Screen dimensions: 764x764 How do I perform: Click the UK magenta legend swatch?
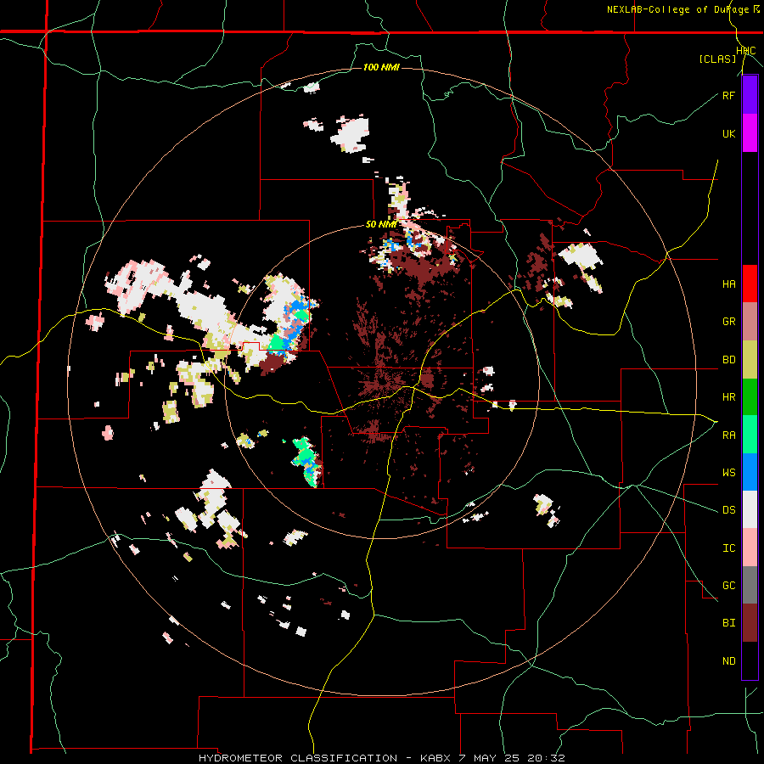[x=750, y=133]
